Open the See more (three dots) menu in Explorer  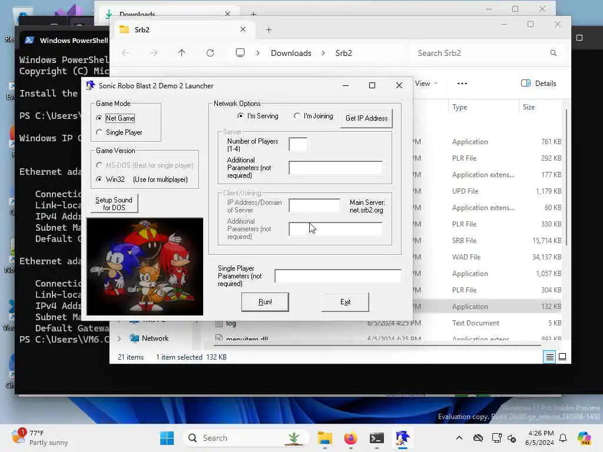pos(462,84)
